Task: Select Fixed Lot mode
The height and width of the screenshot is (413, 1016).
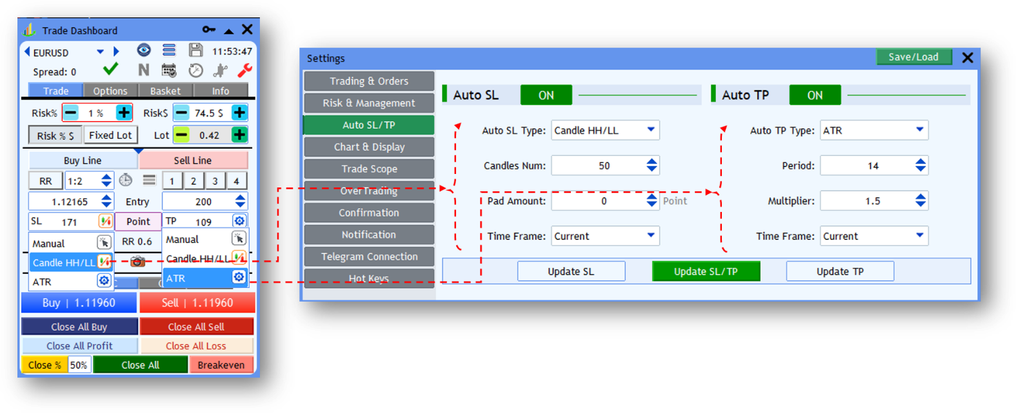Action: pyautogui.click(x=110, y=135)
